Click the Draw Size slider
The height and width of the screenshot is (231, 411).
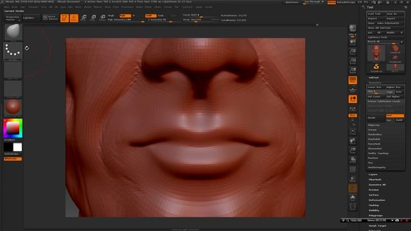tap(201, 20)
